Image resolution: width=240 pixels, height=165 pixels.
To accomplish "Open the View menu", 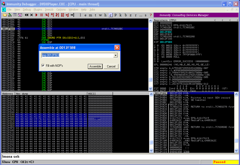I will [x=17, y=10].
